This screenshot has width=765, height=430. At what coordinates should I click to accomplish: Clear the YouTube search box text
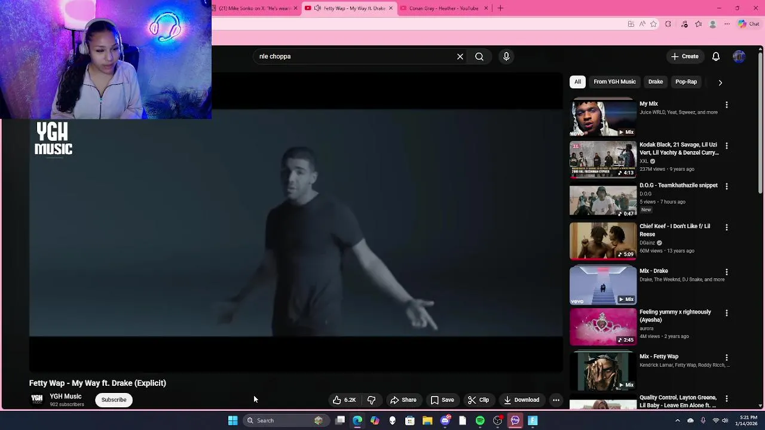pyautogui.click(x=460, y=57)
